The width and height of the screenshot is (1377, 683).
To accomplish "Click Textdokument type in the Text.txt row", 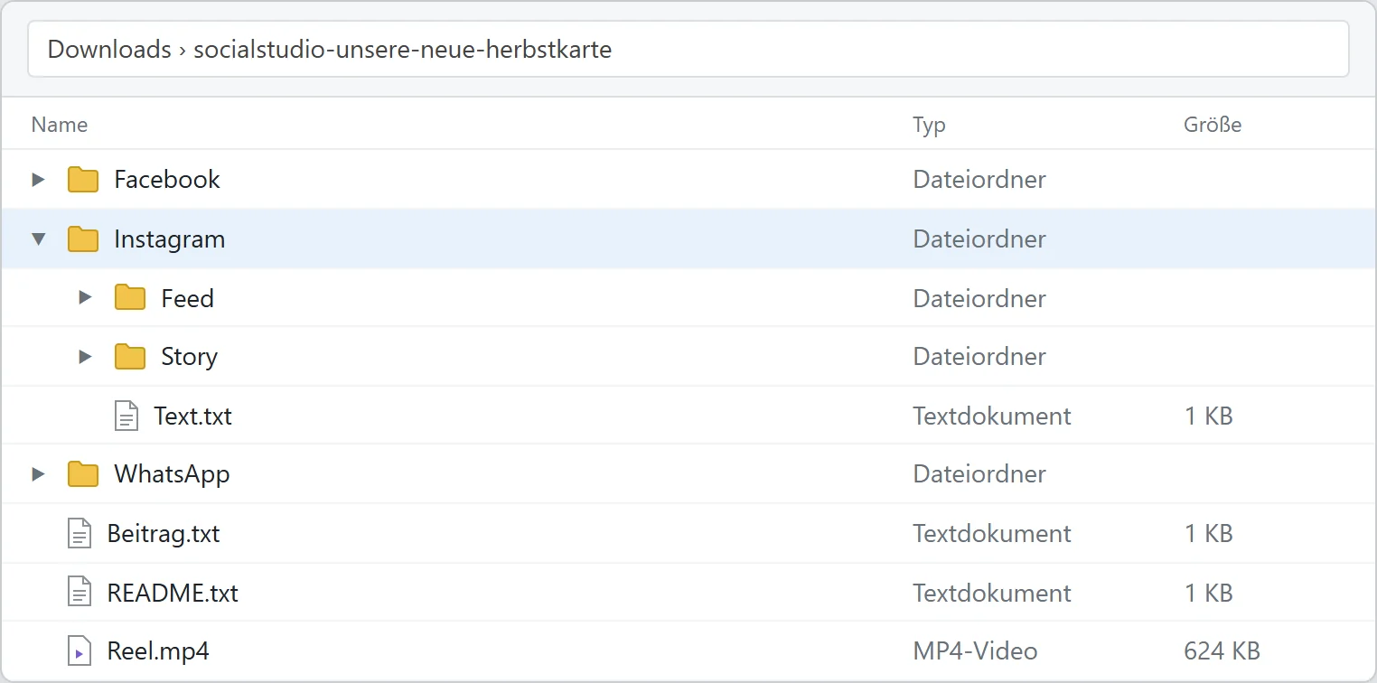I will [992, 416].
